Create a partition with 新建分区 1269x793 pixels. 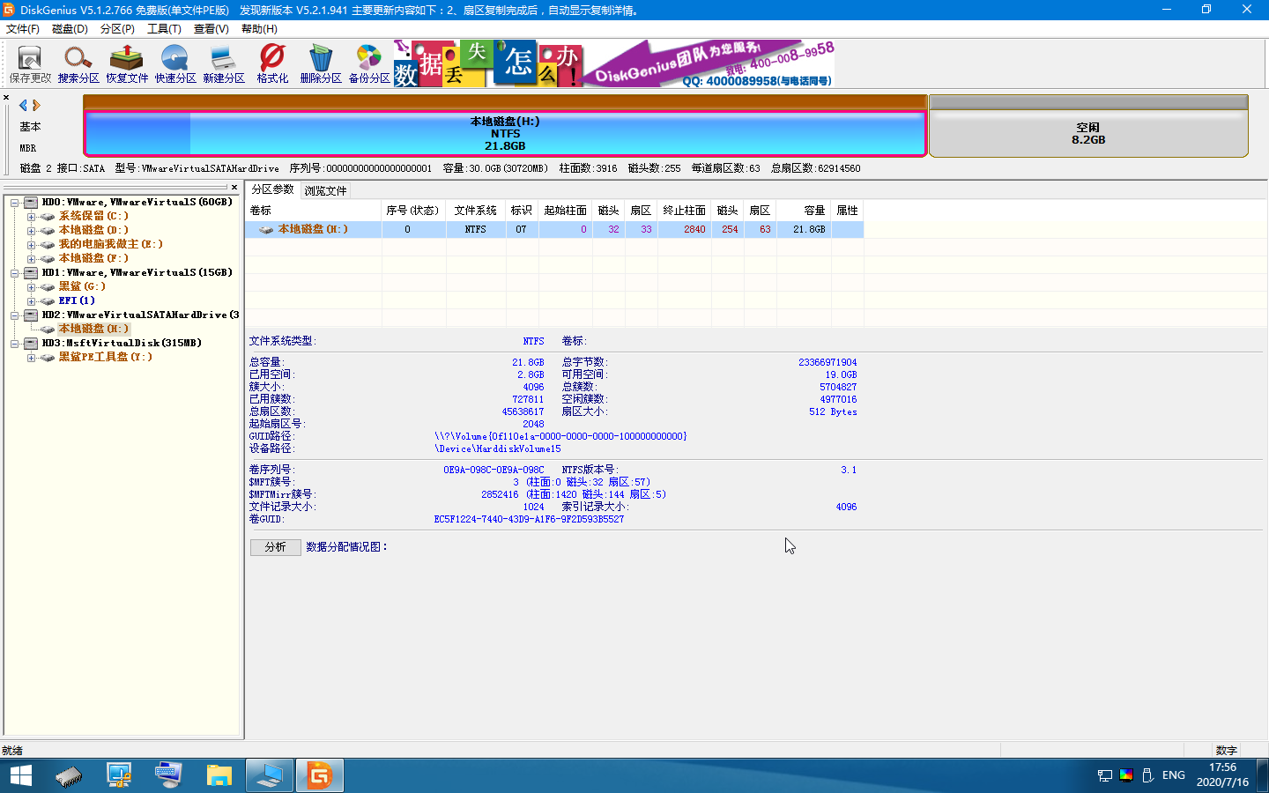click(x=224, y=64)
